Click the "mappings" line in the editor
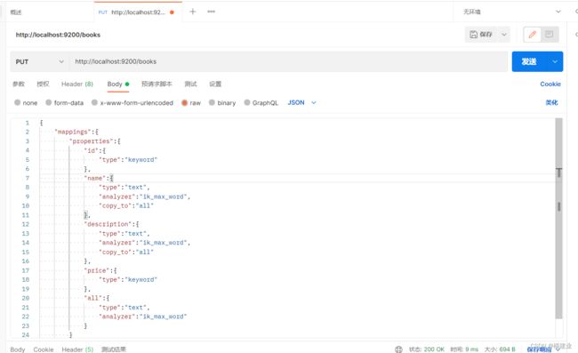This screenshot has height=353, width=578. [76, 132]
